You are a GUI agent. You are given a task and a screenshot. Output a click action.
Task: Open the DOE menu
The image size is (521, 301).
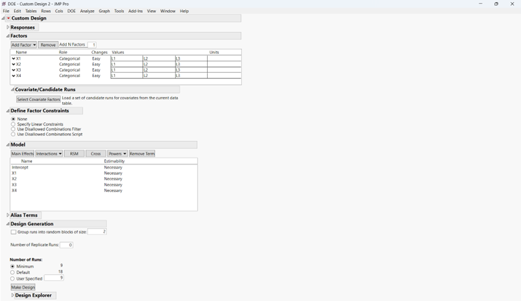click(71, 11)
